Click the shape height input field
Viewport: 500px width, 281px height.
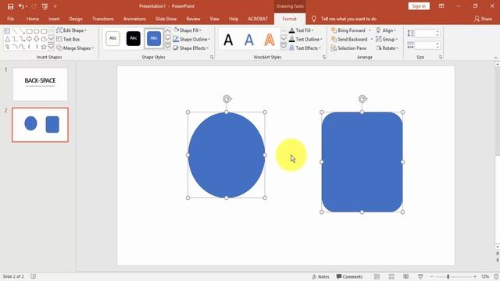point(428,33)
